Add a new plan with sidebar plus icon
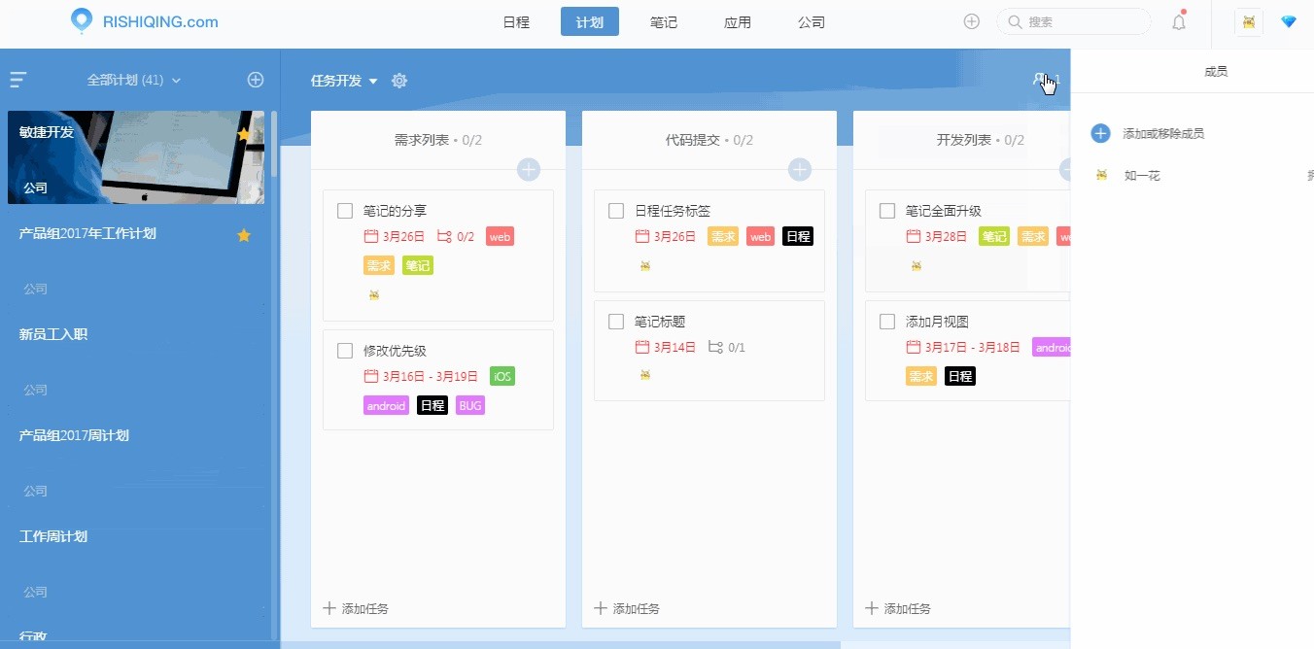 tap(256, 80)
